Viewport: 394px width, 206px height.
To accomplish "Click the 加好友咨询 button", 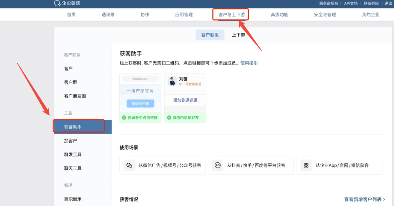I will coord(140,103).
